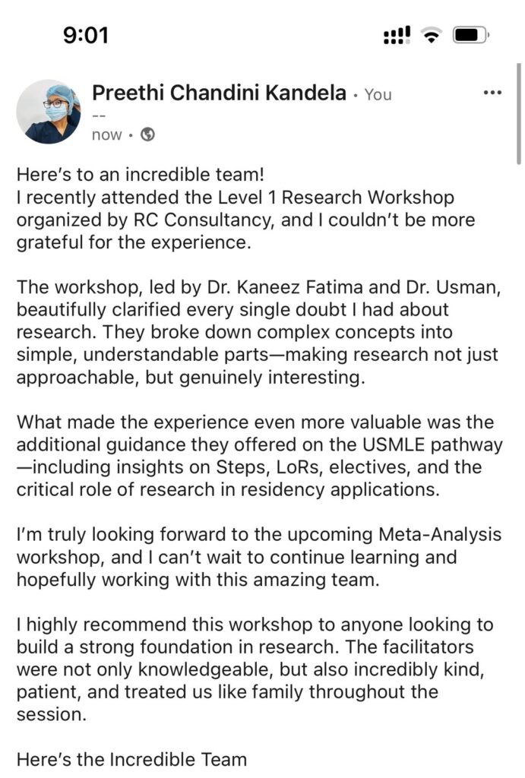Click the "I highly recommend this workshop" paragraph
Viewport: 525px width, 778px height.
pos(255,669)
